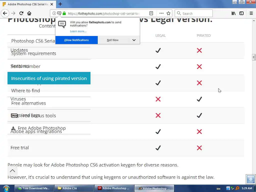Show sidebars icon in toolbar
This screenshot has width=256, height=192.
[241, 13]
